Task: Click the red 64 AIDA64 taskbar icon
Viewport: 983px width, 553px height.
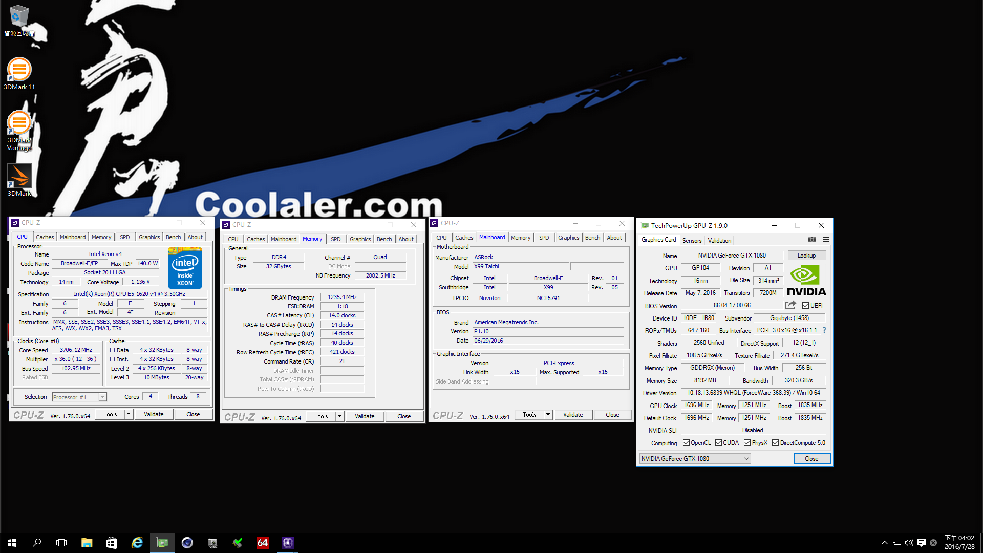Action: [263, 543]
